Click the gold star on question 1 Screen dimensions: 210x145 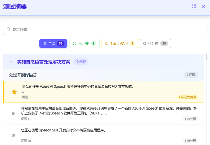(14, 92)
